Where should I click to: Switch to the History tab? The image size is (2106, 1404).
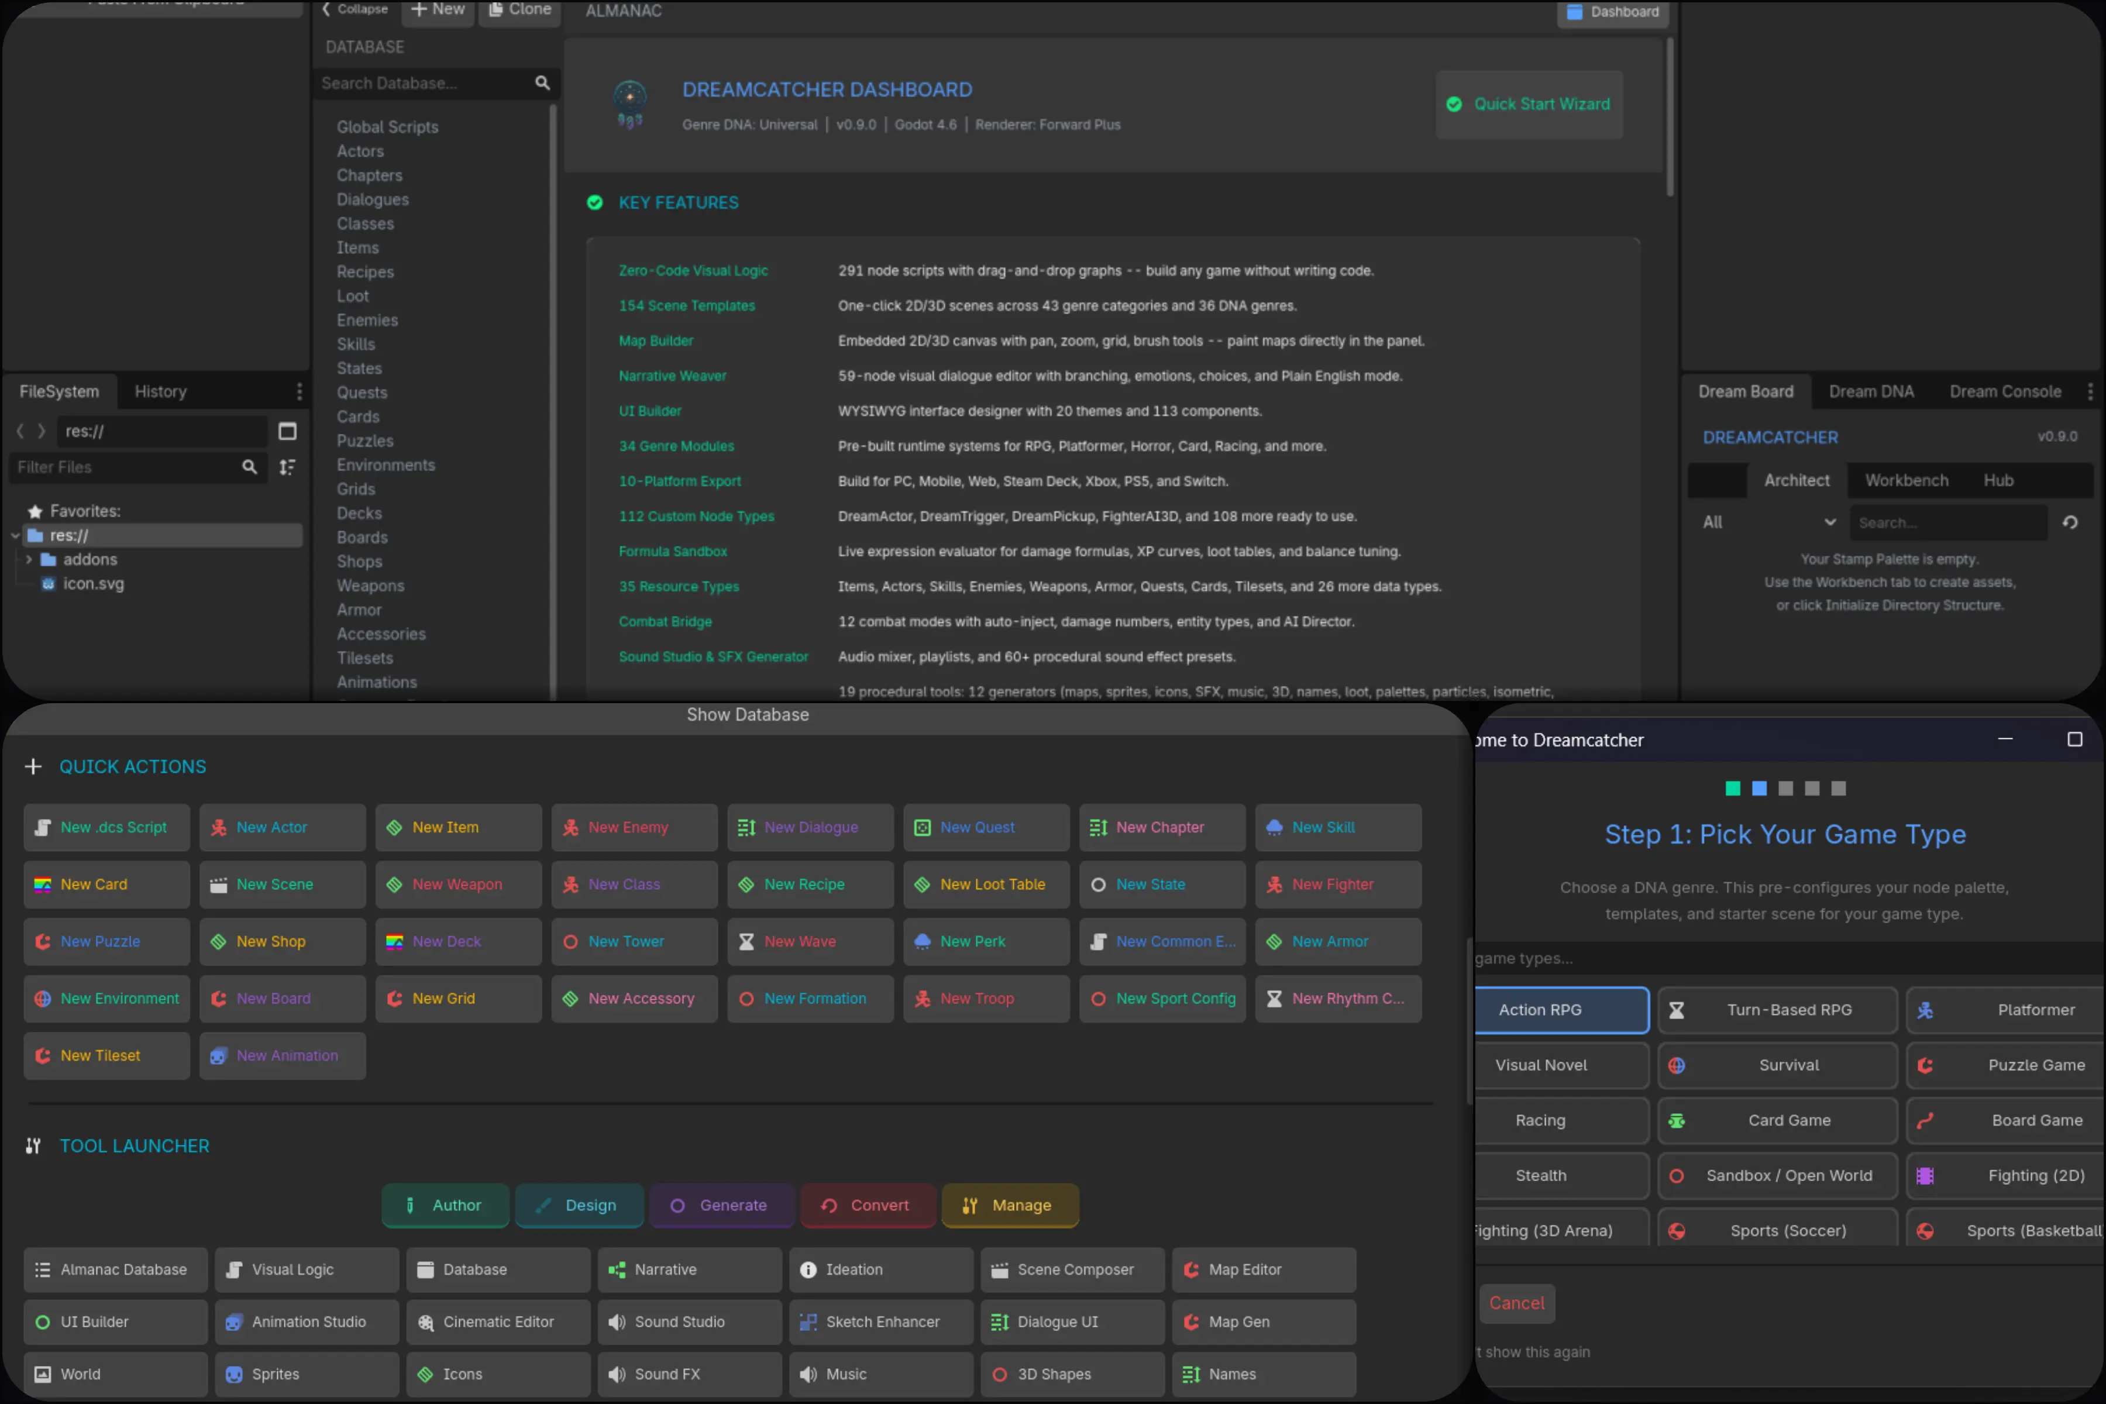tap(160, 391)
